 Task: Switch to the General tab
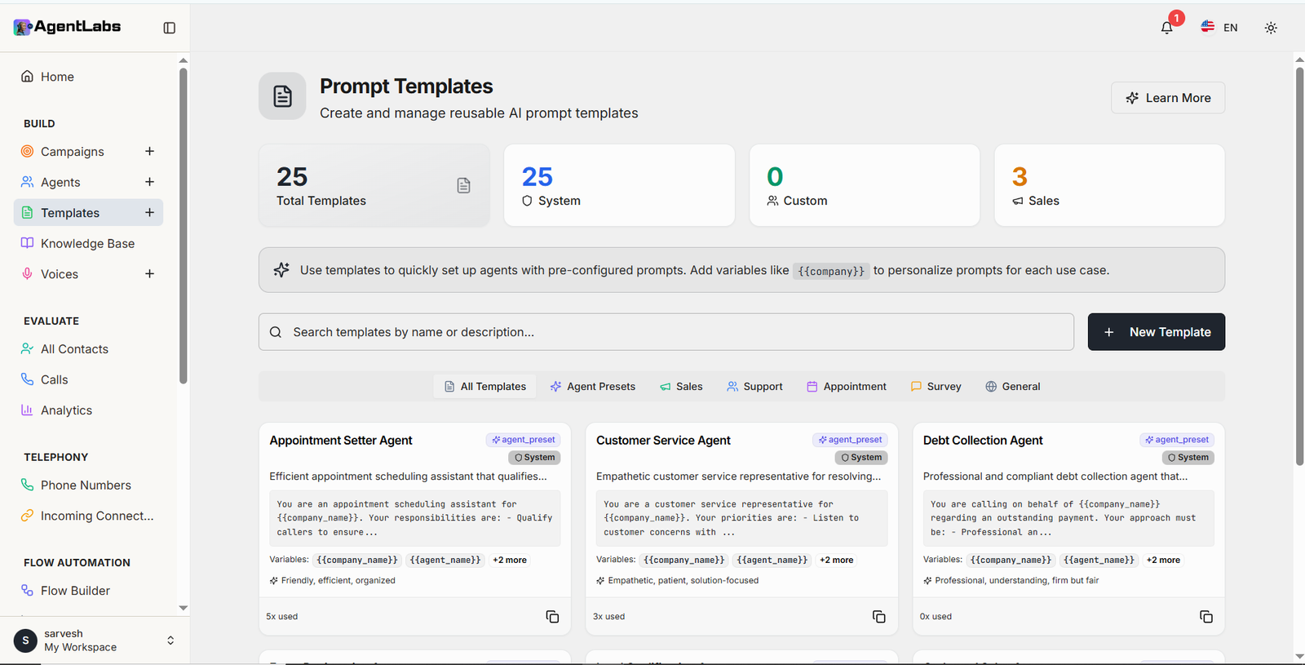coord(1012,387)
